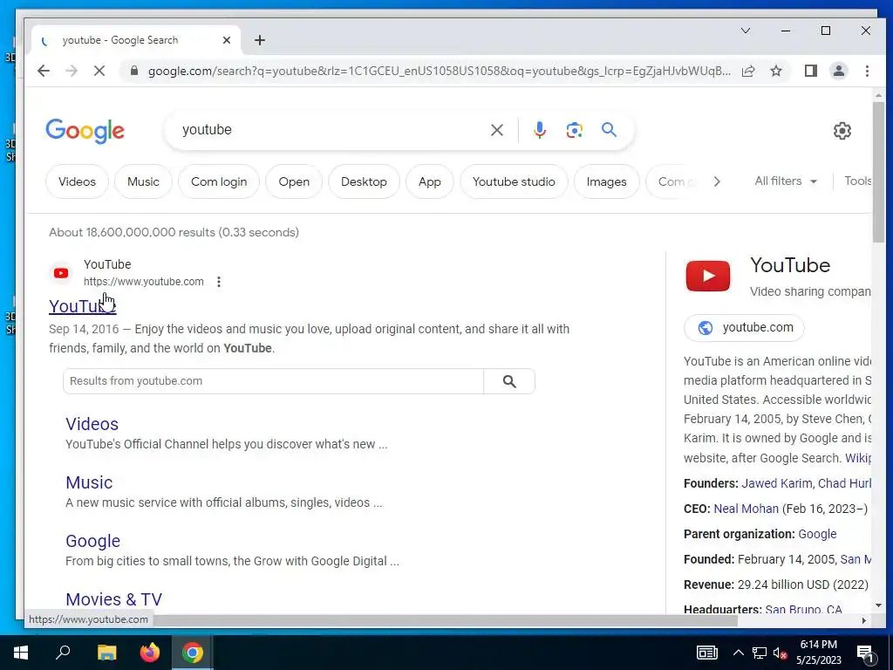The height and width of the screenshot is (670, 893).
Task: Open the Videos sitelink
Action: point(92,424)
